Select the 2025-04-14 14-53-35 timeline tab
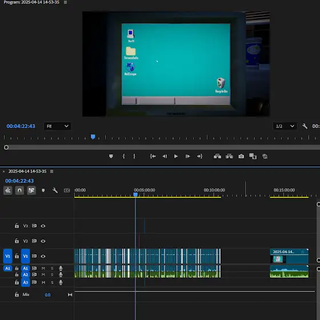 point(27,171)
